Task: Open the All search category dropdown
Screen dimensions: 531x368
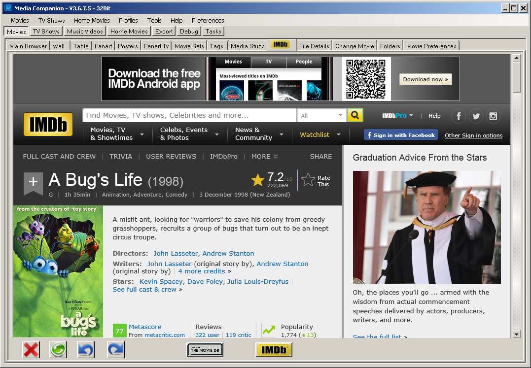Action: (321, 115)
